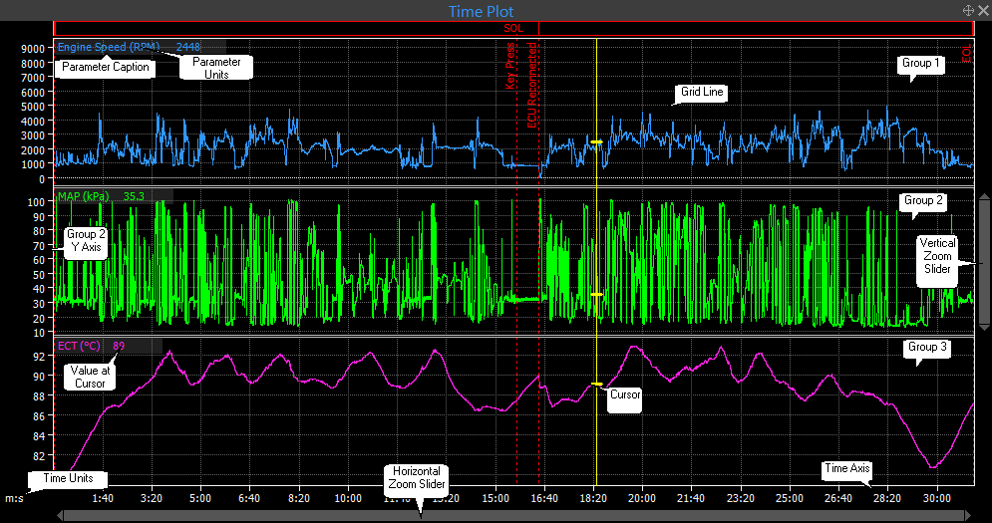This screenshot has height=523, width=992.
Task: Click the 1:40 time axis label
Action: [x=103, y=498]
